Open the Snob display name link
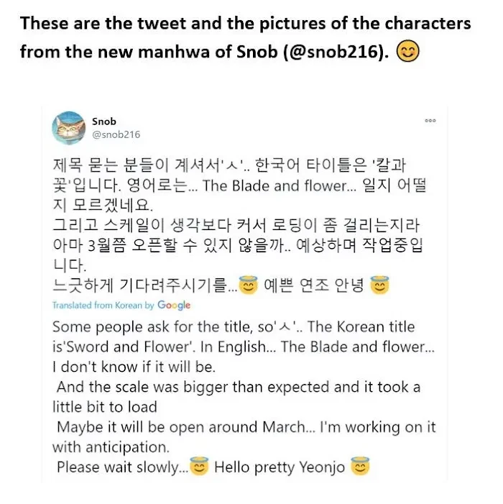 click(103, 122)
